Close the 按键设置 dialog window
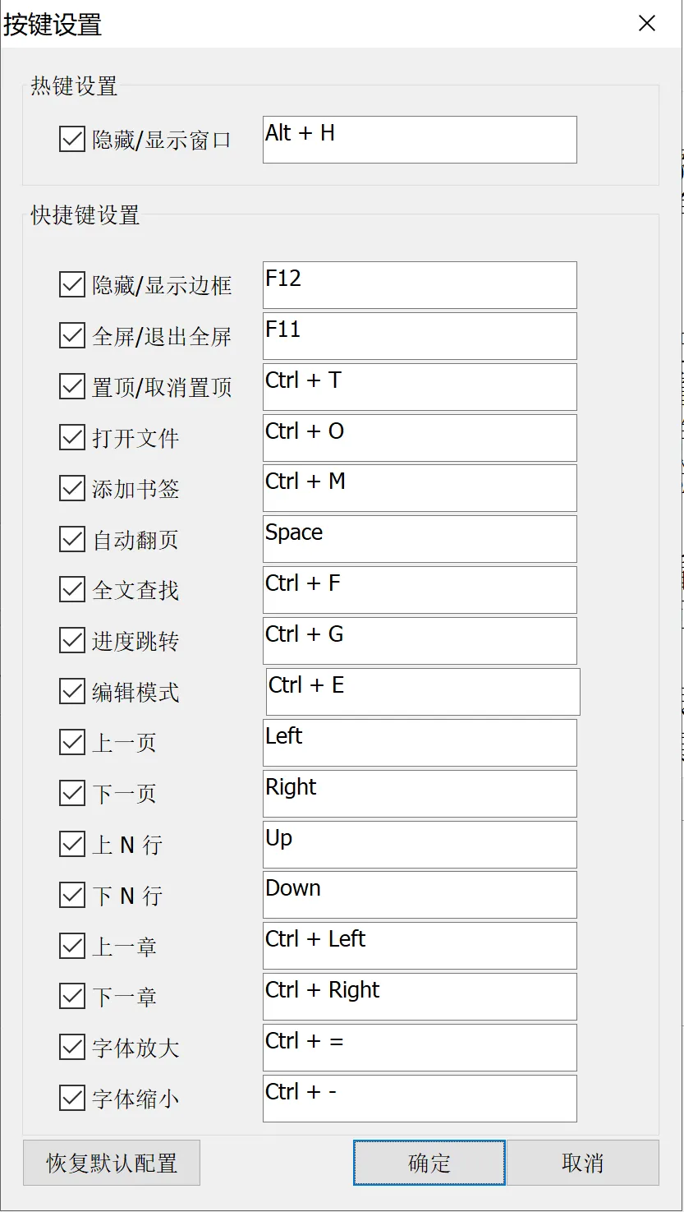 click(647, 24)
